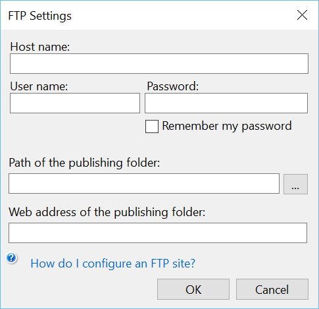
Task: Click the 'Path of the publishing folder:' label
Action: pyautogui.click(x=84, y=163)
